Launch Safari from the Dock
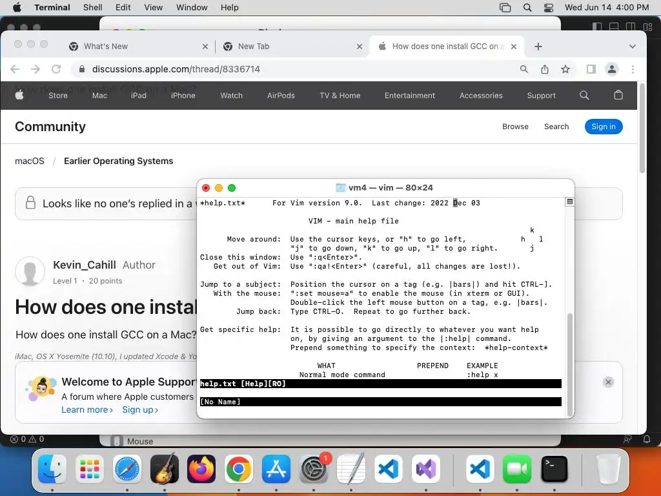The width and height of the screenshot is (661, 496). click(x=127, y=469)
